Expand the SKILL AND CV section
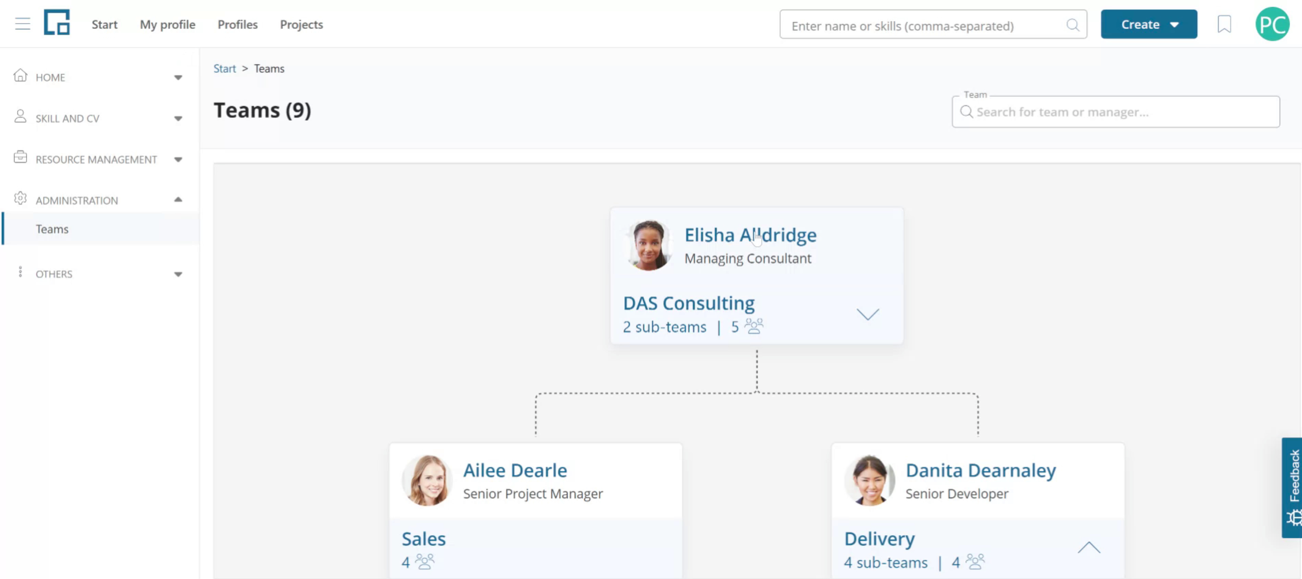The height and width of the screenshot is (579, 1302). pos(178,118)
